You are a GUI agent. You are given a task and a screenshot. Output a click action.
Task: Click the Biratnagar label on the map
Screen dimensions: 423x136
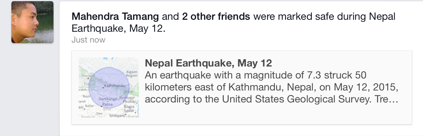(x=128, y=98)
